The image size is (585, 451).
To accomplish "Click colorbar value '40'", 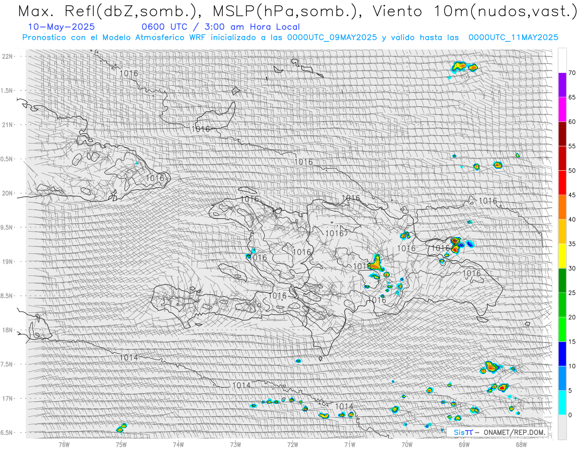I will pos(572,219).
